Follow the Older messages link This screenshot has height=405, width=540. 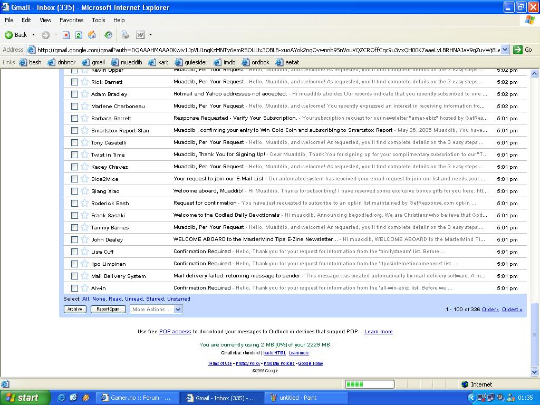(x=490, y=309)
